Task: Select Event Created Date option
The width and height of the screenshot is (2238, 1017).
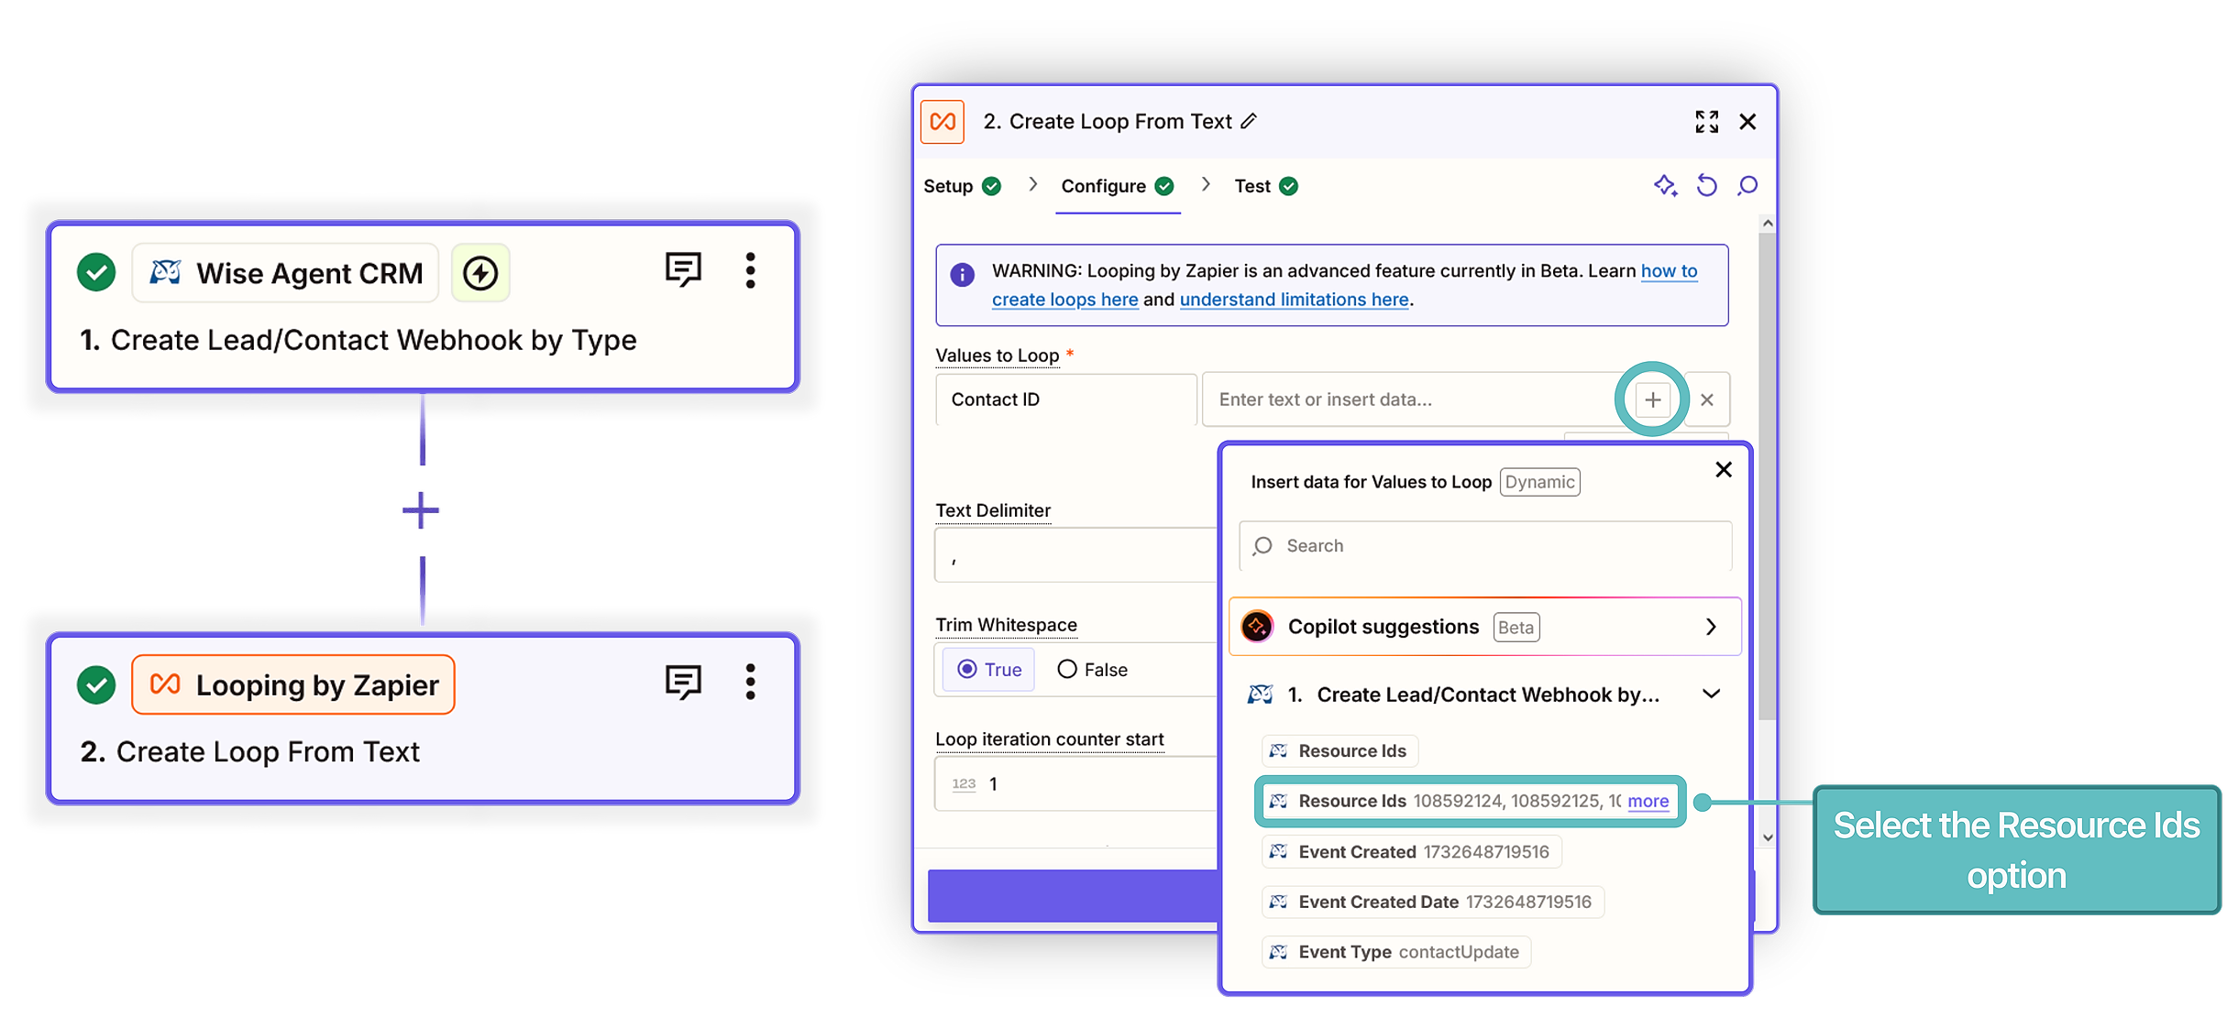Action: [1432, 902]
